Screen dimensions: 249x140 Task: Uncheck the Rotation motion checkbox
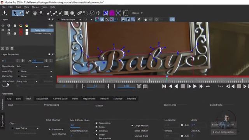coord(96,131)
